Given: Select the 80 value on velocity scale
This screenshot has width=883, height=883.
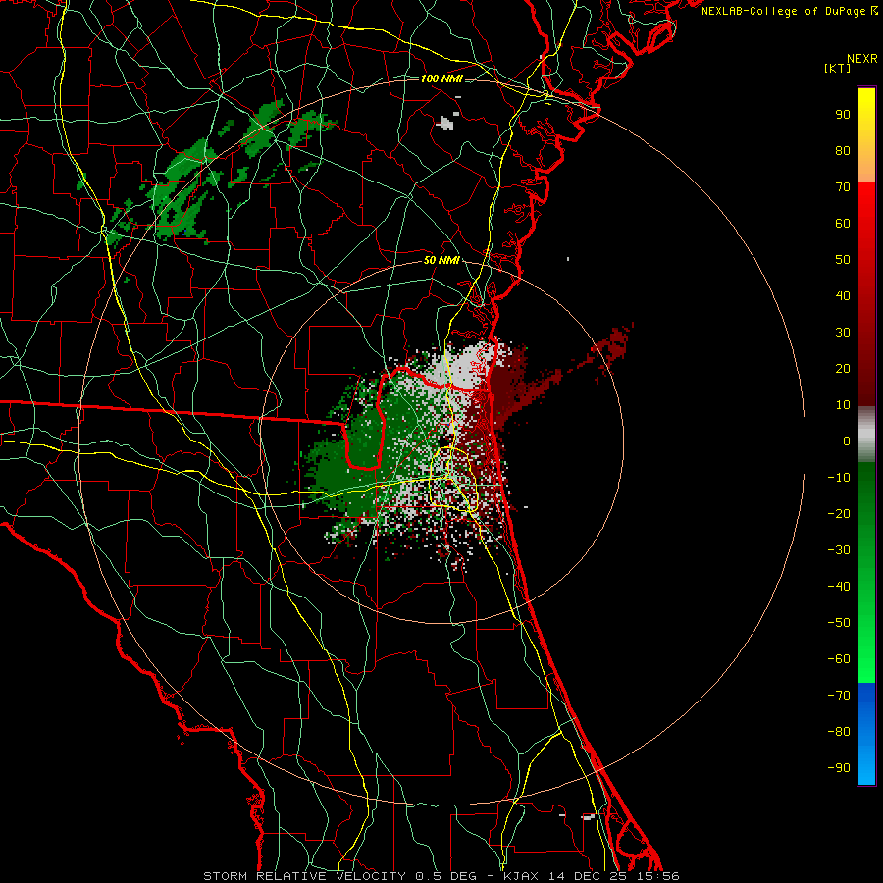Looking at the screenshot, I should [843, 150].
